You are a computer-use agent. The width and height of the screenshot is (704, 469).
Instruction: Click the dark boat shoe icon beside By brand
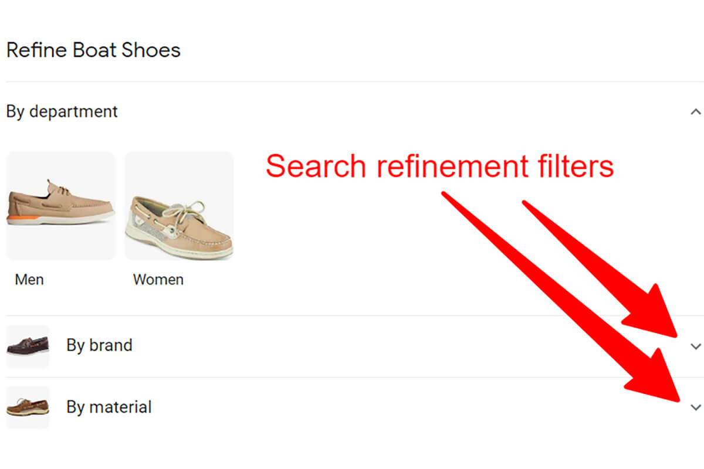click(x=28, y=345)
